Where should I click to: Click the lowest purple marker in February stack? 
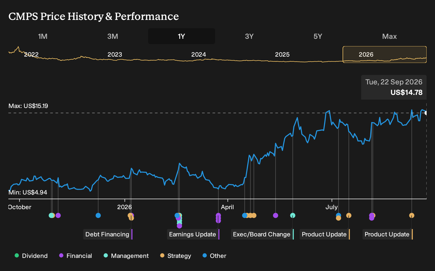tap(179, 226)
